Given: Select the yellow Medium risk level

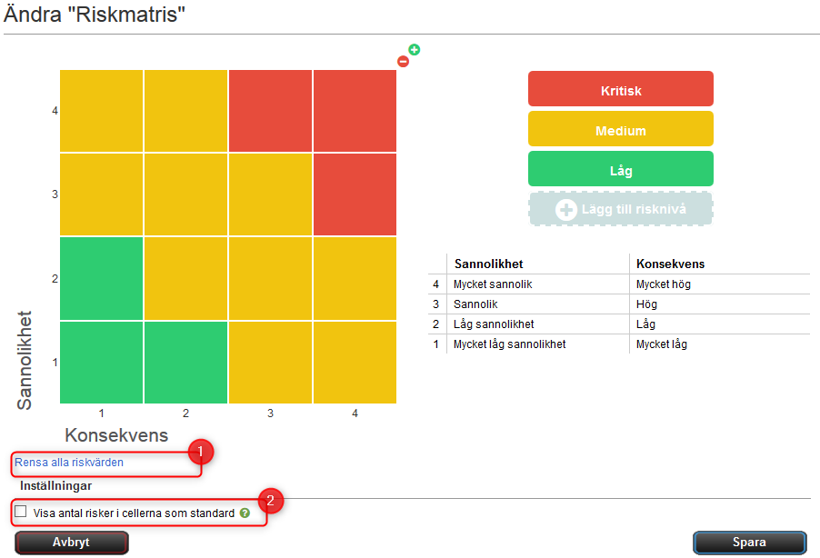Looking at the screenshot, I should point(621,130).
